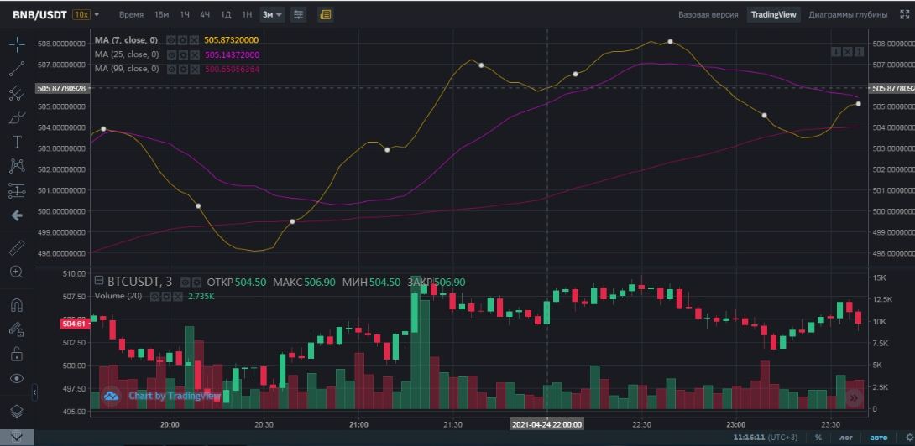Screen dimensions: 915x446
Task: Toggle stay in drawing mode
Action: [17, 329]
